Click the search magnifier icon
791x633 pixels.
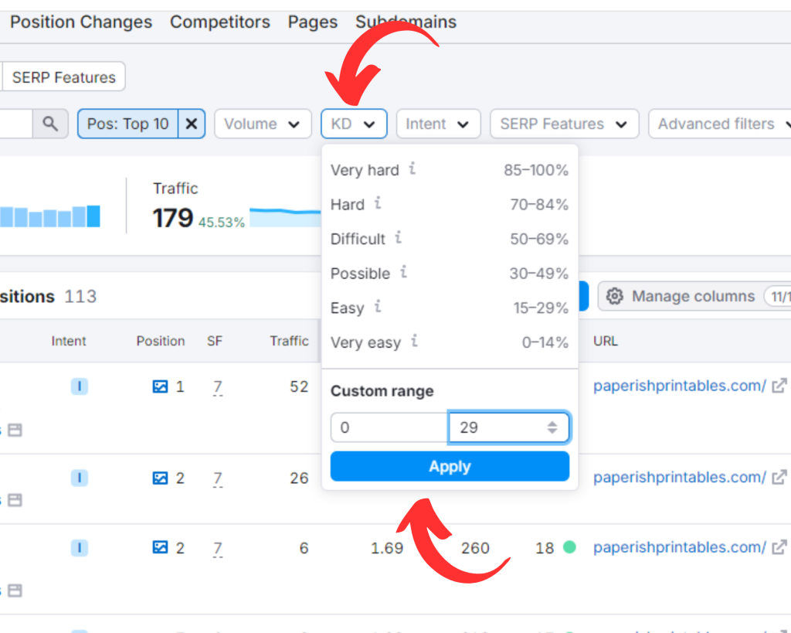coord(50,124)
